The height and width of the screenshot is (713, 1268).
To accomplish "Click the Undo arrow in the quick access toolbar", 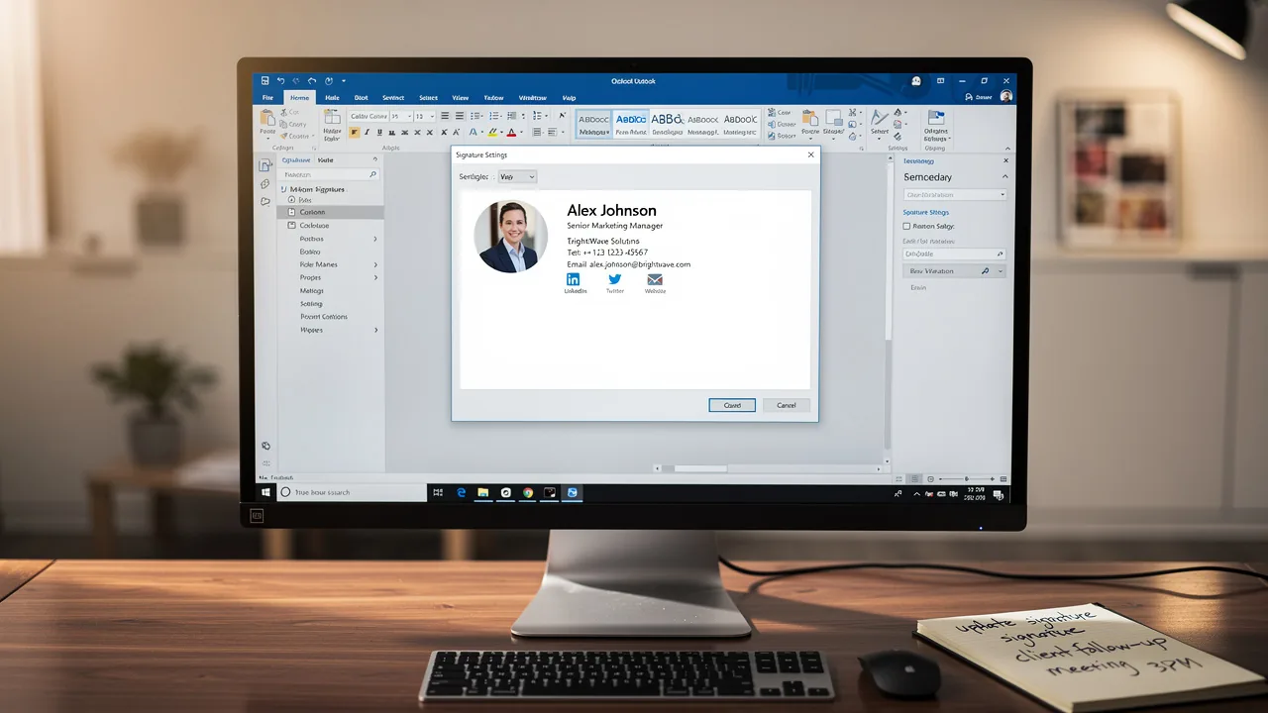I will click(280, 81).
